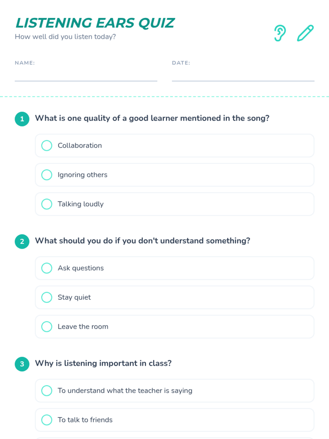Click the pencil icon in header

pos(305,33)
